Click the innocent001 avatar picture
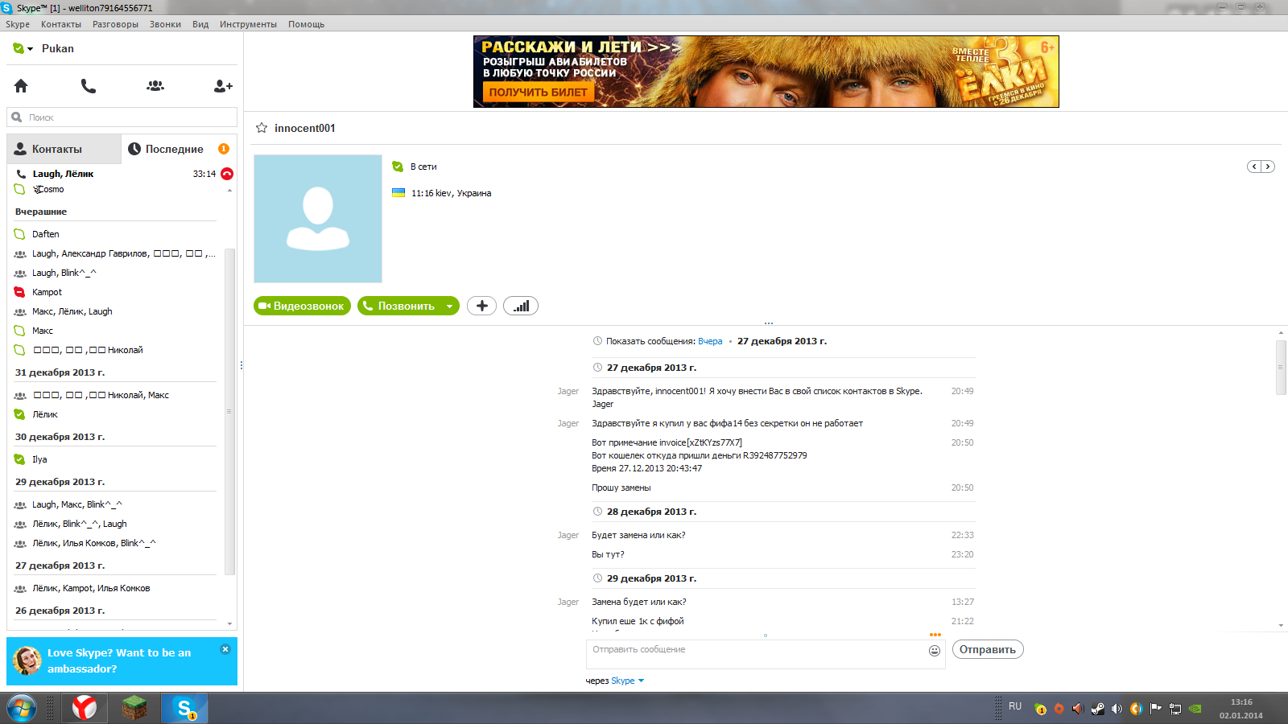 point(318,219)
